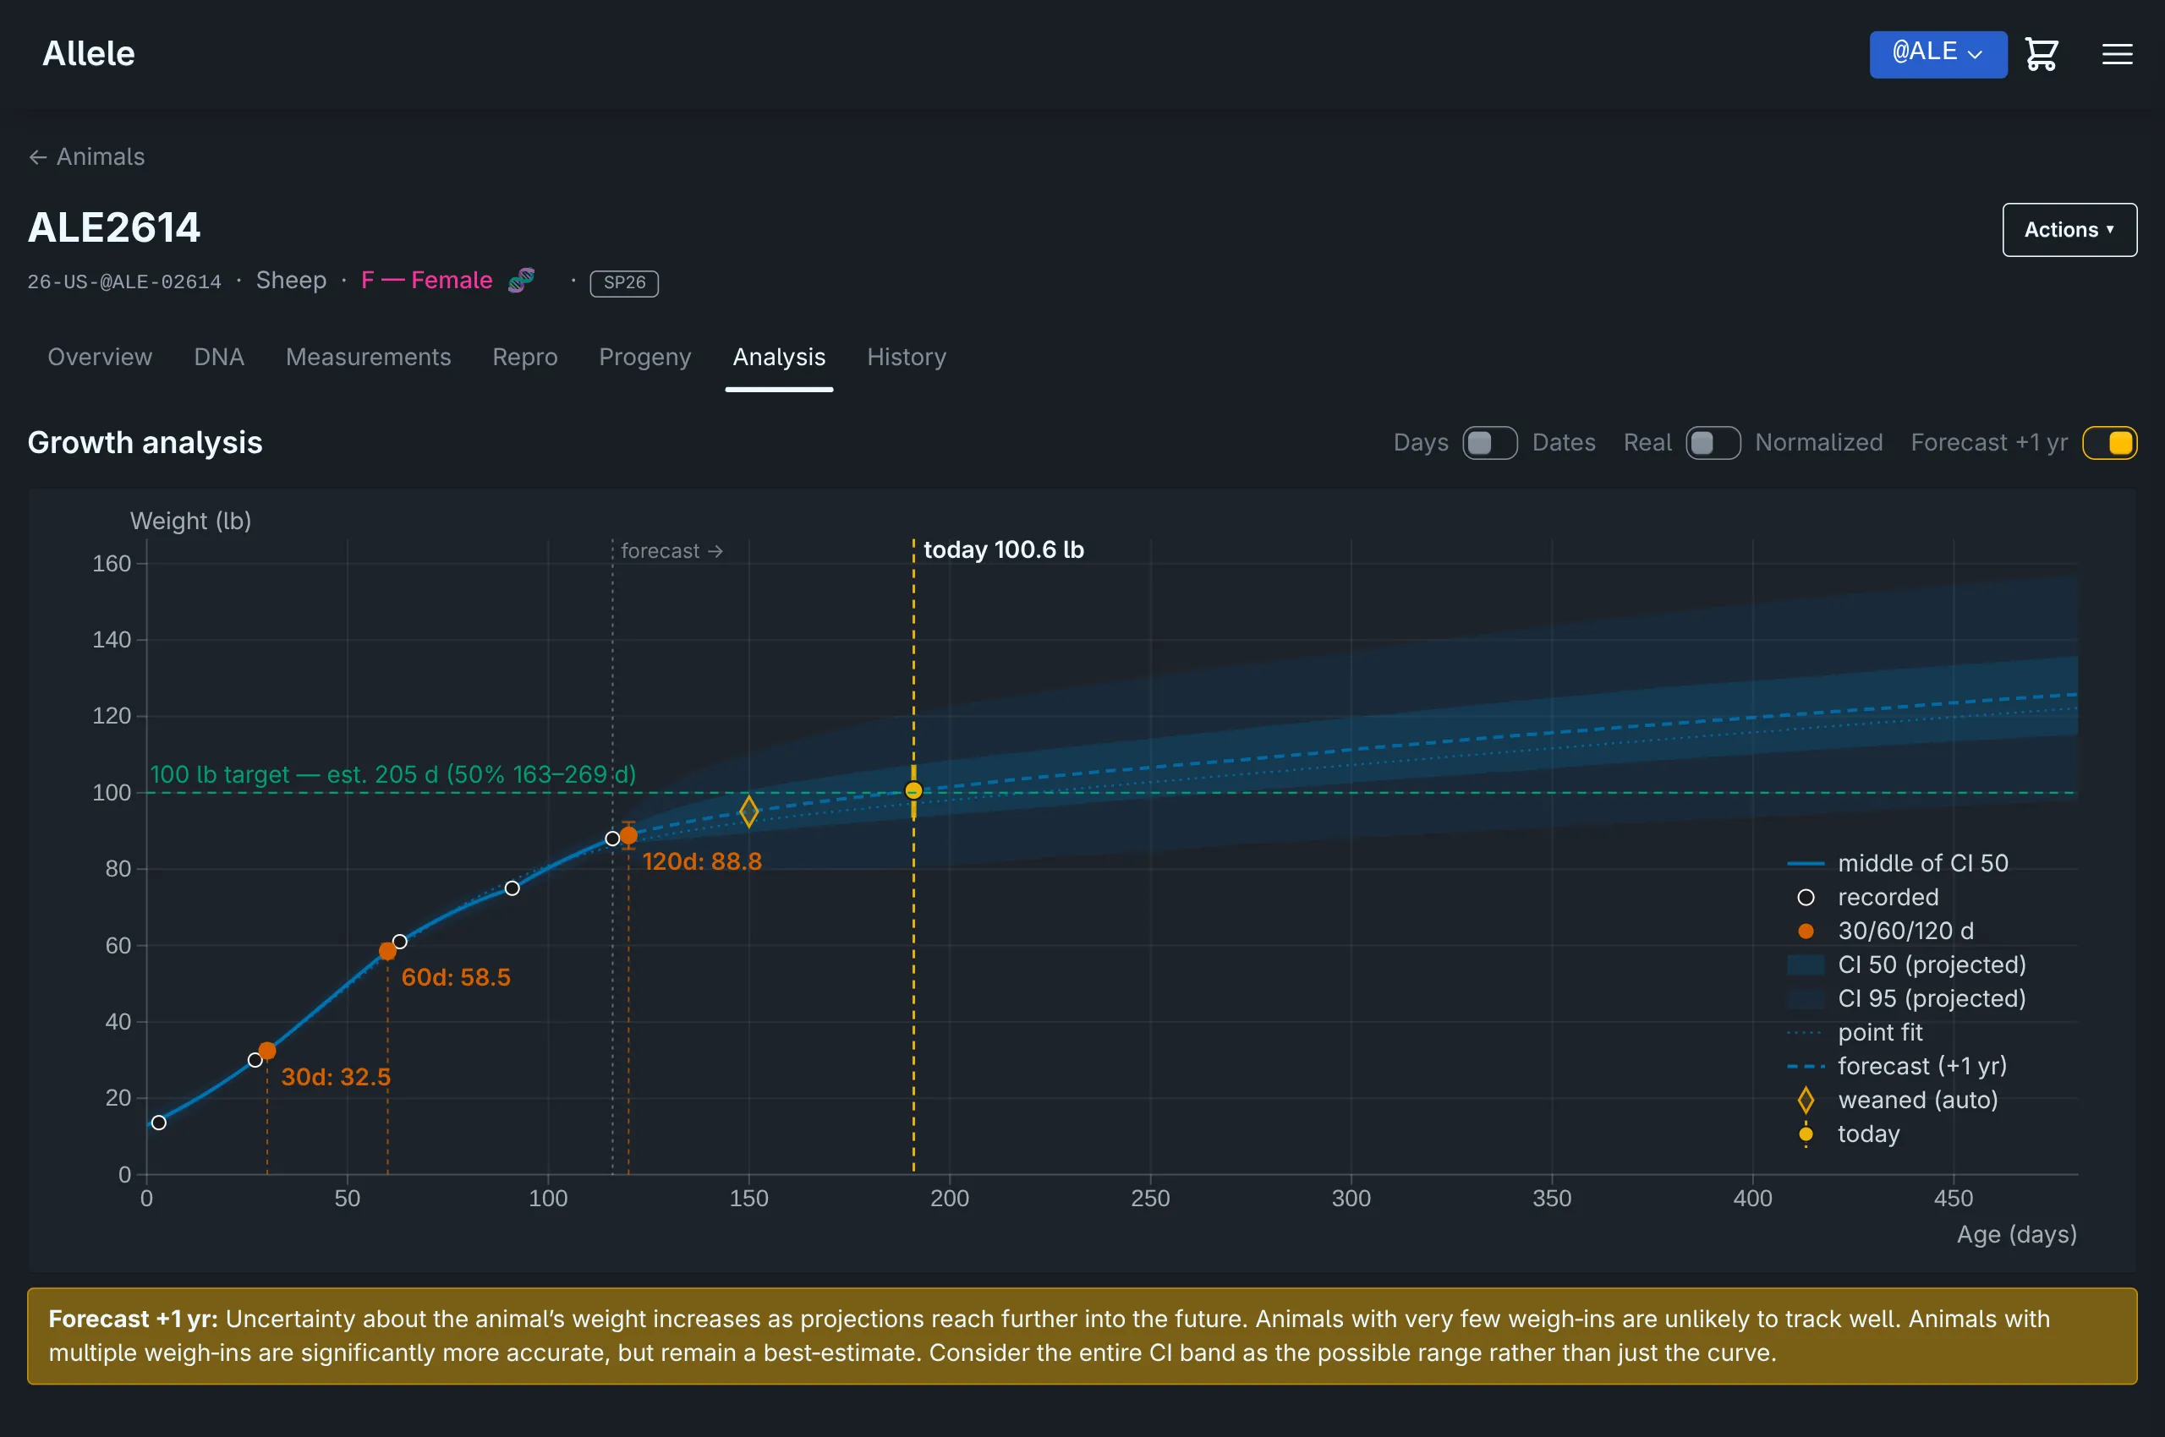2165x1437 pixels.
Task: Switch to the Overview tab
Action: click(x=100, y=357)
